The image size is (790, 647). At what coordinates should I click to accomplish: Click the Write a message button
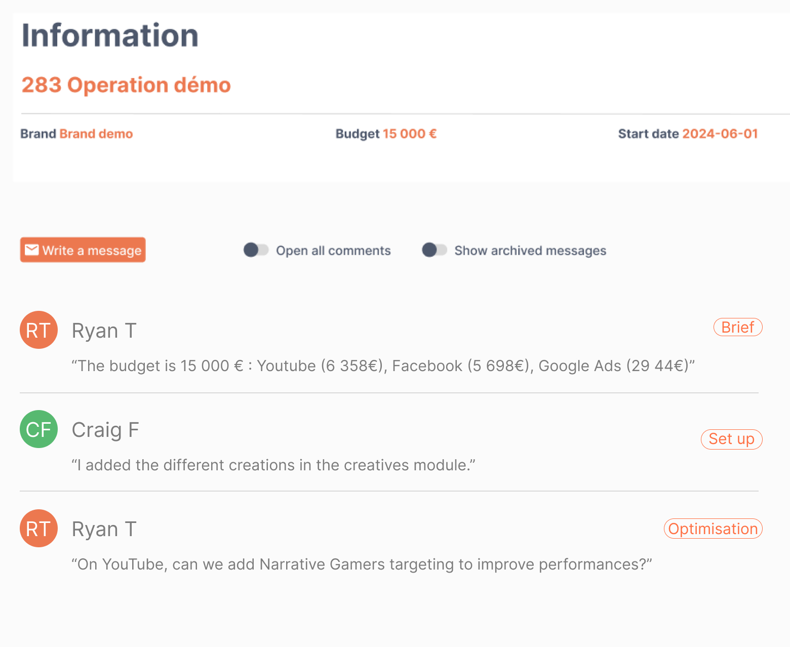pos(83,250)
